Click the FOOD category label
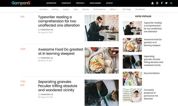The width and height of the screenshot is (178, 106). pos(23,49)
